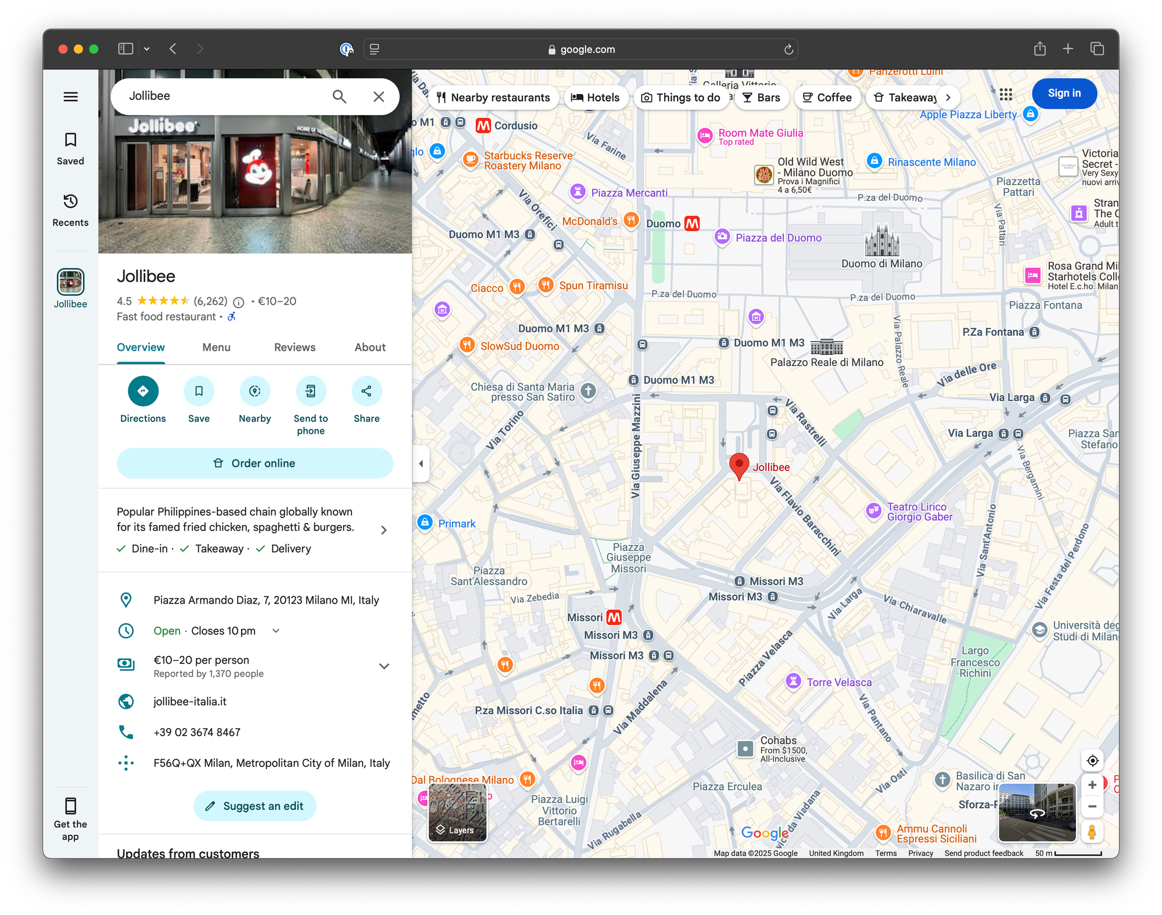Open the About tab
The width and height of the screenshot is (1162, 915).
tap(370, 347)
